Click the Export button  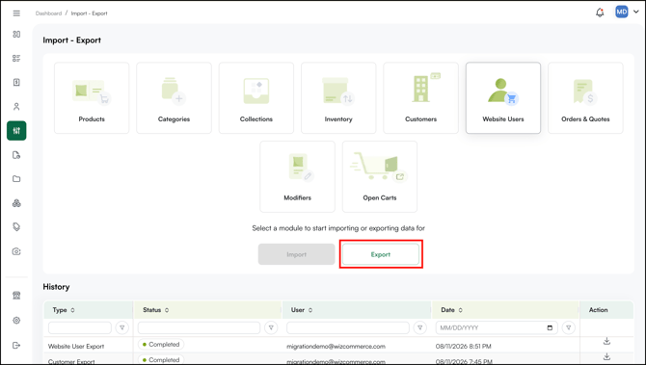pos(381,254)
